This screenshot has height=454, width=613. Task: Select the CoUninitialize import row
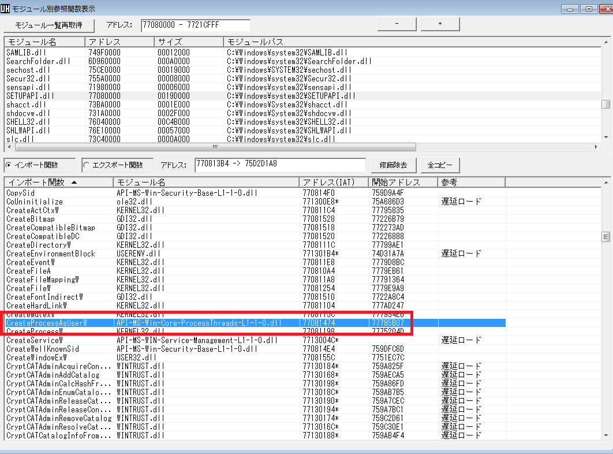pos(255,202)
